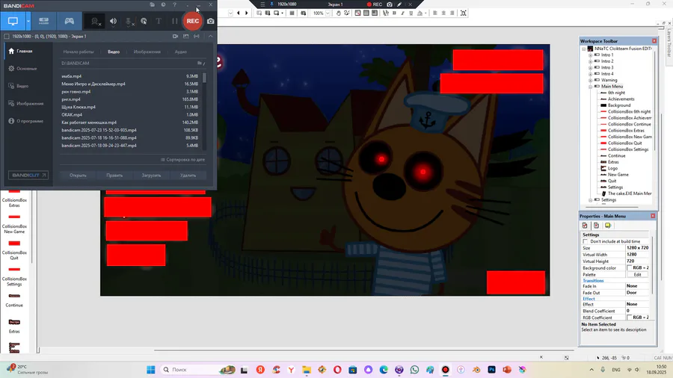
Task: Toggle speaker sound recording in Bandicam
Action: coord(113,21)
